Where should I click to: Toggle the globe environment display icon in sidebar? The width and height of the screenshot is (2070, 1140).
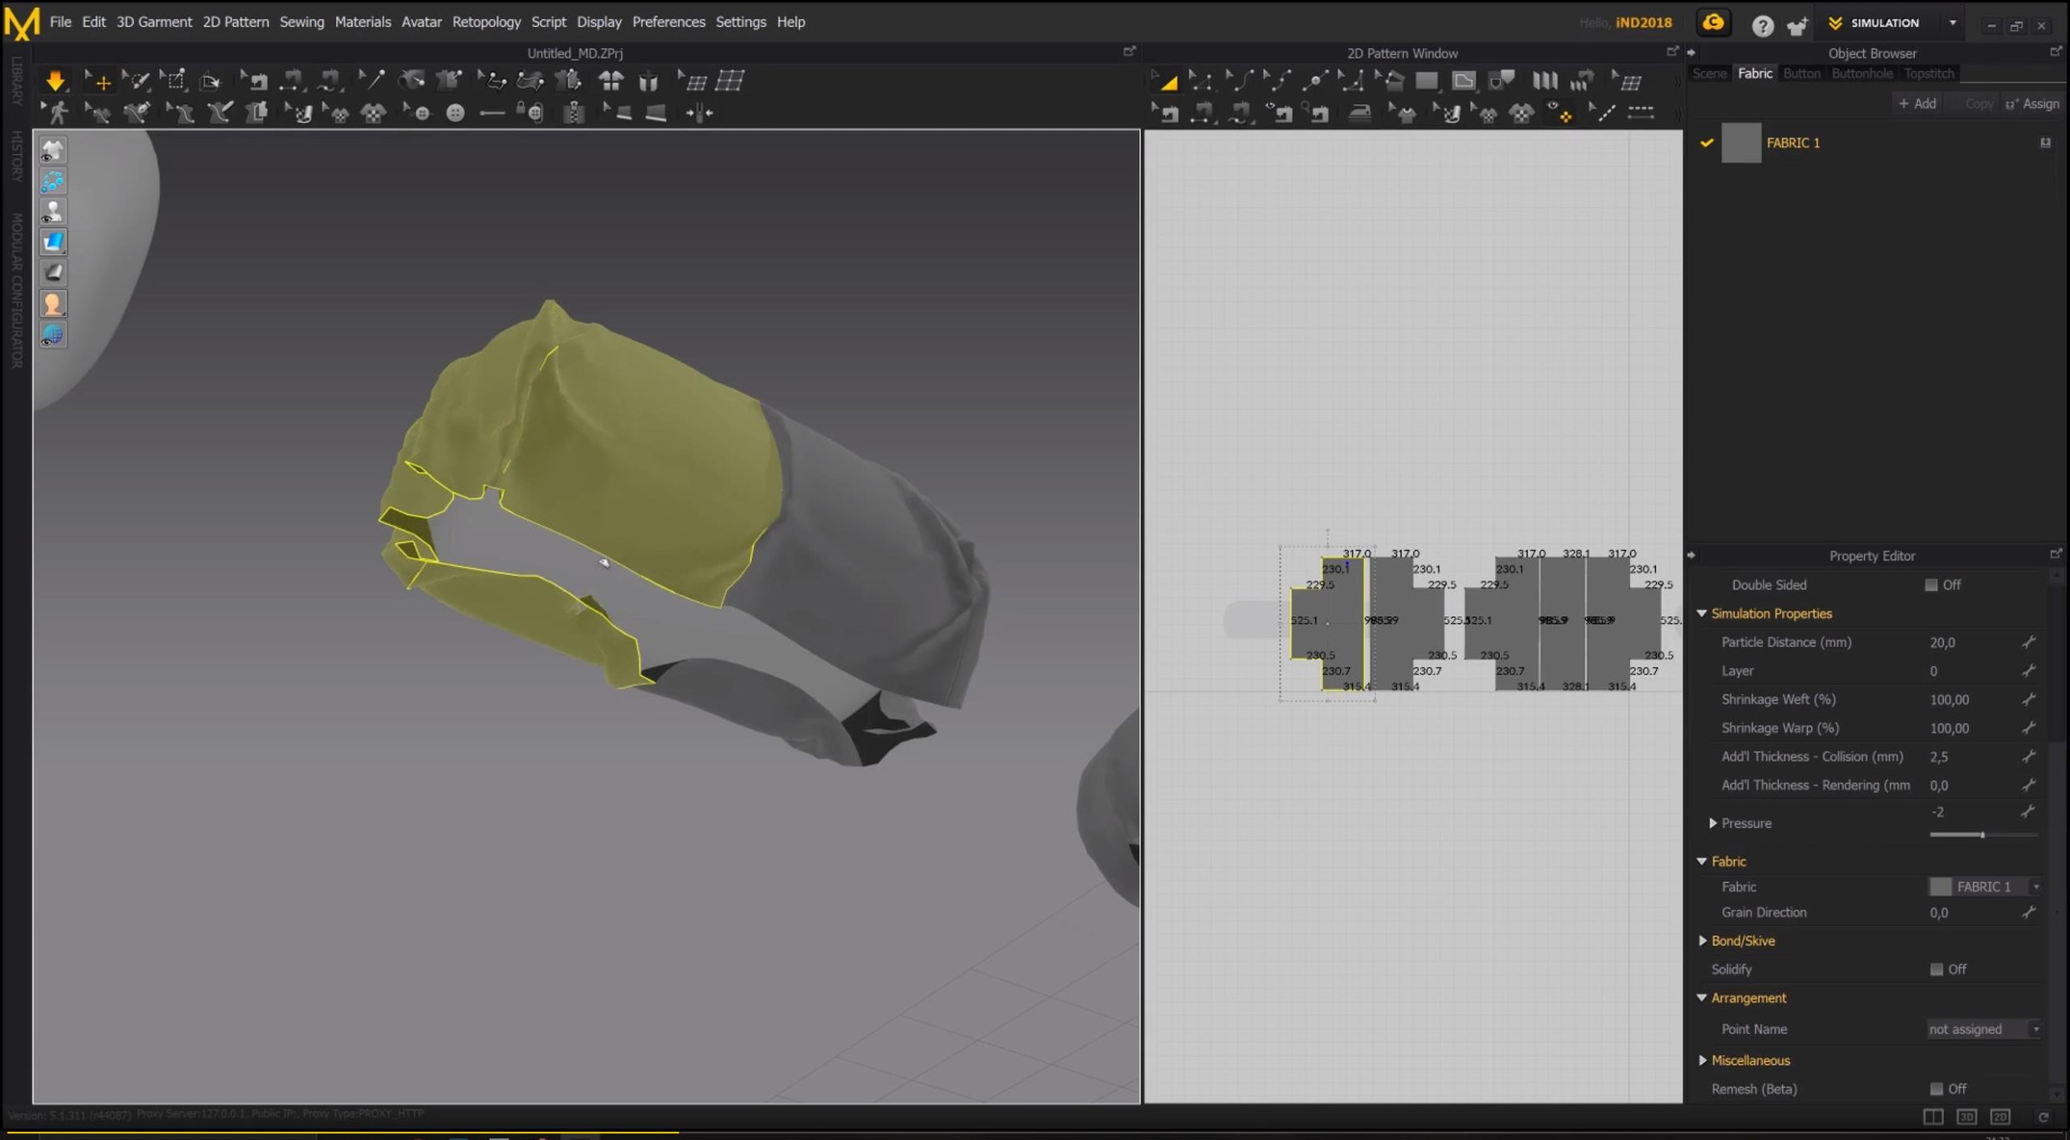click(53, 334)
